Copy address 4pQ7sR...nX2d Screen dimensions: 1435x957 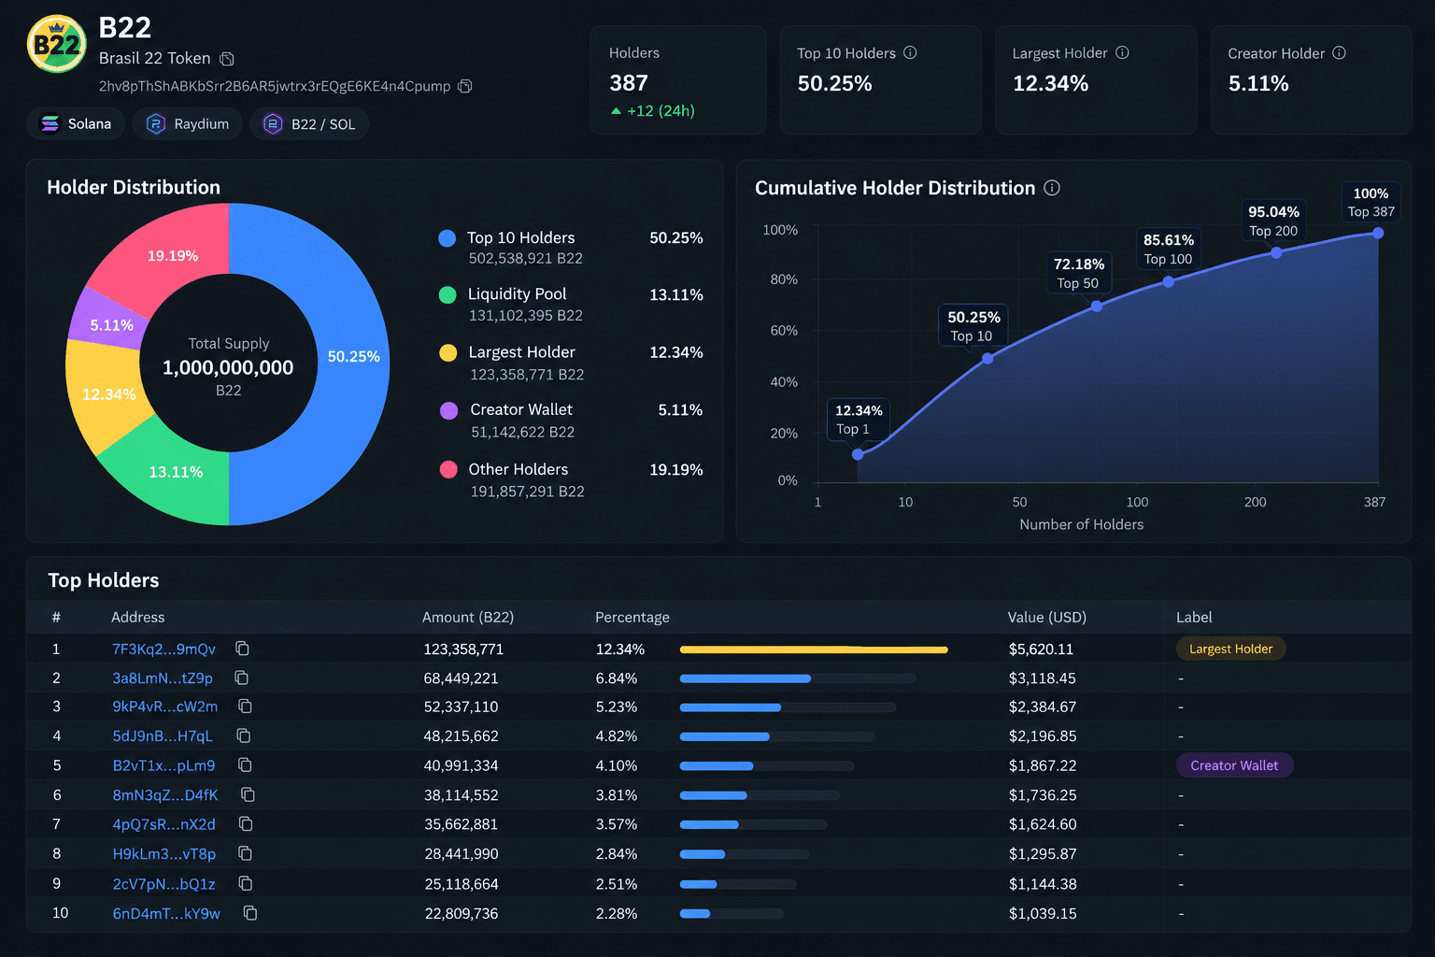click(x=246, y=824)
